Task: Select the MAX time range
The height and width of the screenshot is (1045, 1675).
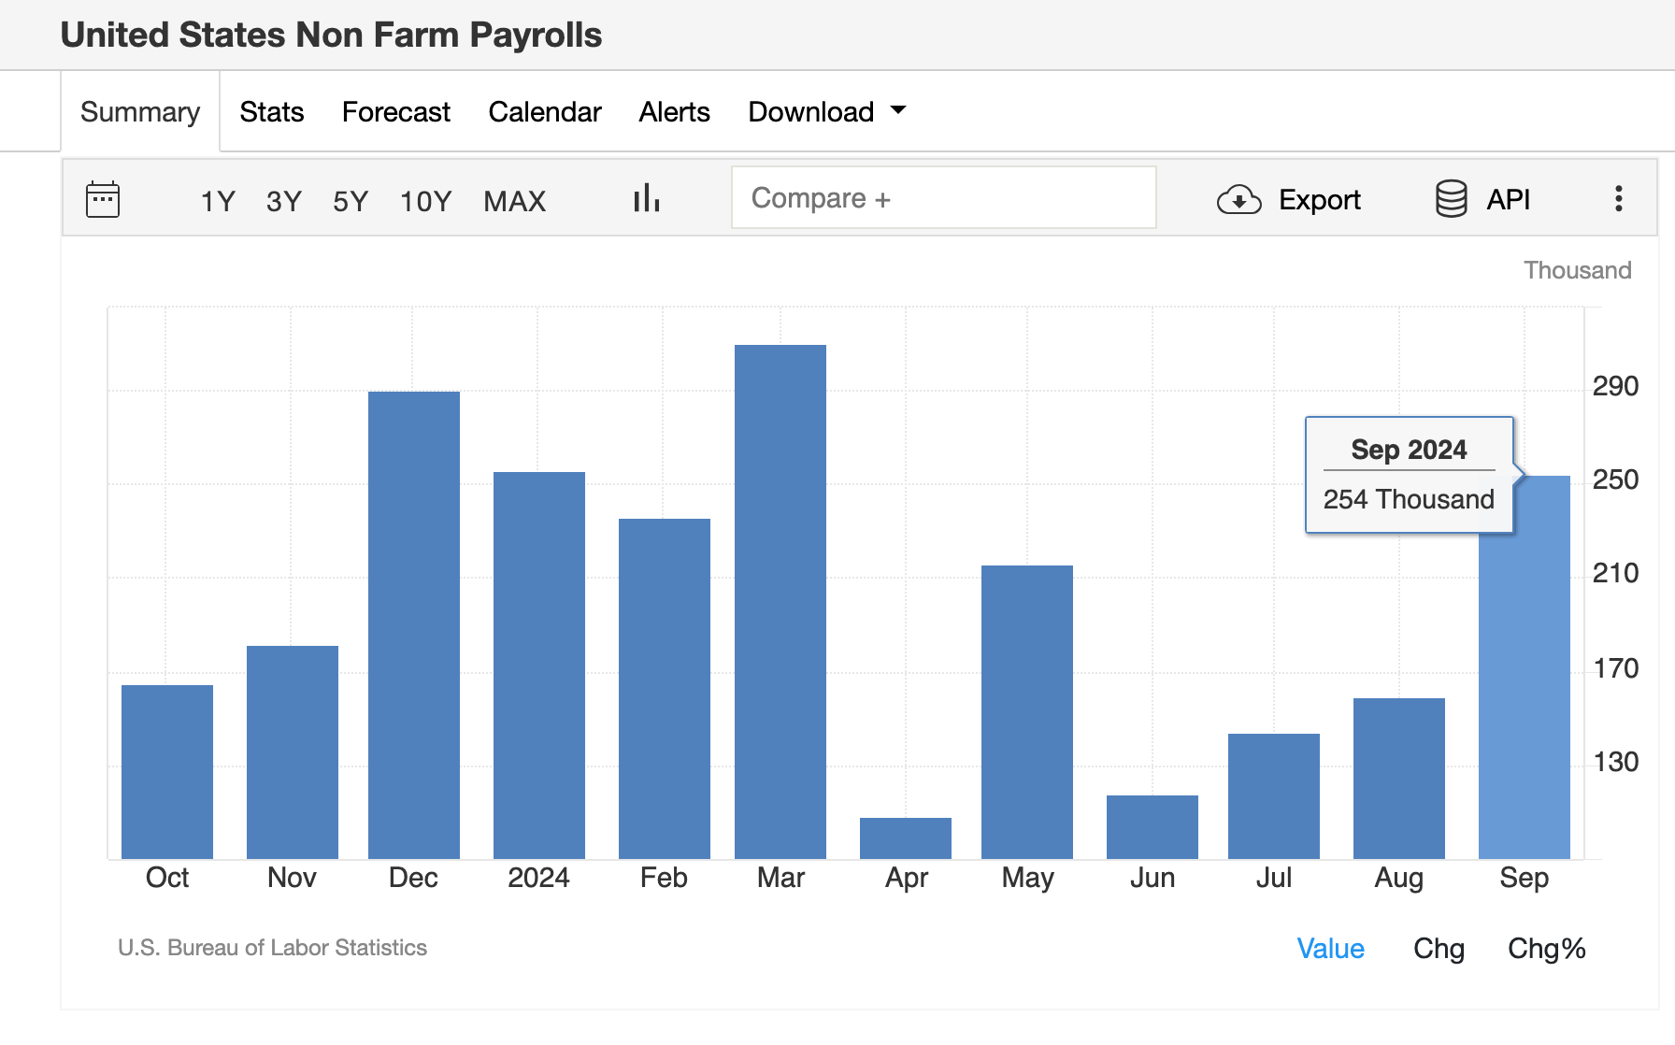Action: [x=515, y=201]
